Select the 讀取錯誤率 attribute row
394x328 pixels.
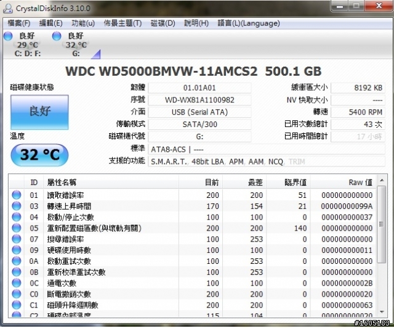(193, 195)
